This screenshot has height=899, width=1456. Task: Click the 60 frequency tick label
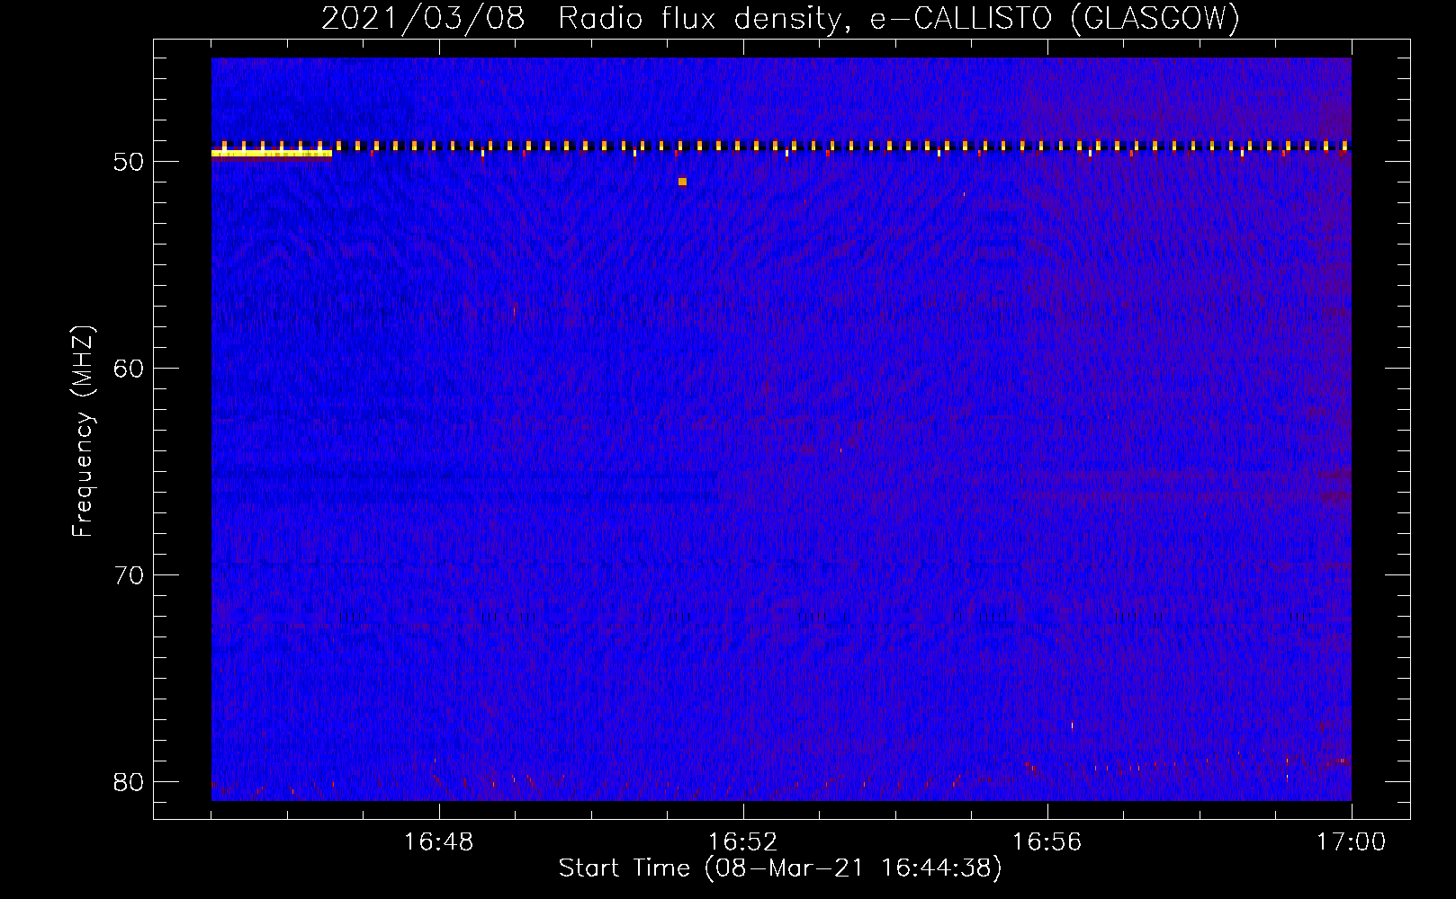tap(129, 369)
